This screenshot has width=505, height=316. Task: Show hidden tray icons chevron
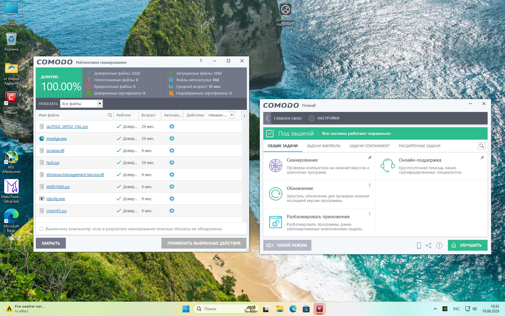[435, 309]
